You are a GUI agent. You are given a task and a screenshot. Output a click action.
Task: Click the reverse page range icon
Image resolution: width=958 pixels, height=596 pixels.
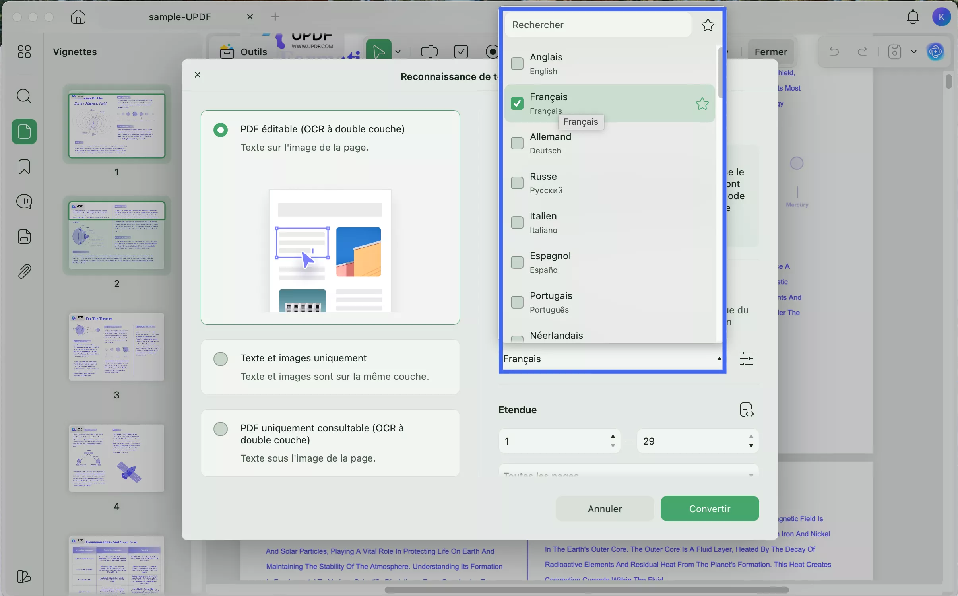tap(747, 410)
